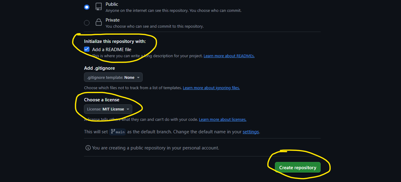Click the main branch name label
Image resolution: width=401 pixels, height=182 pixels.
120,132
